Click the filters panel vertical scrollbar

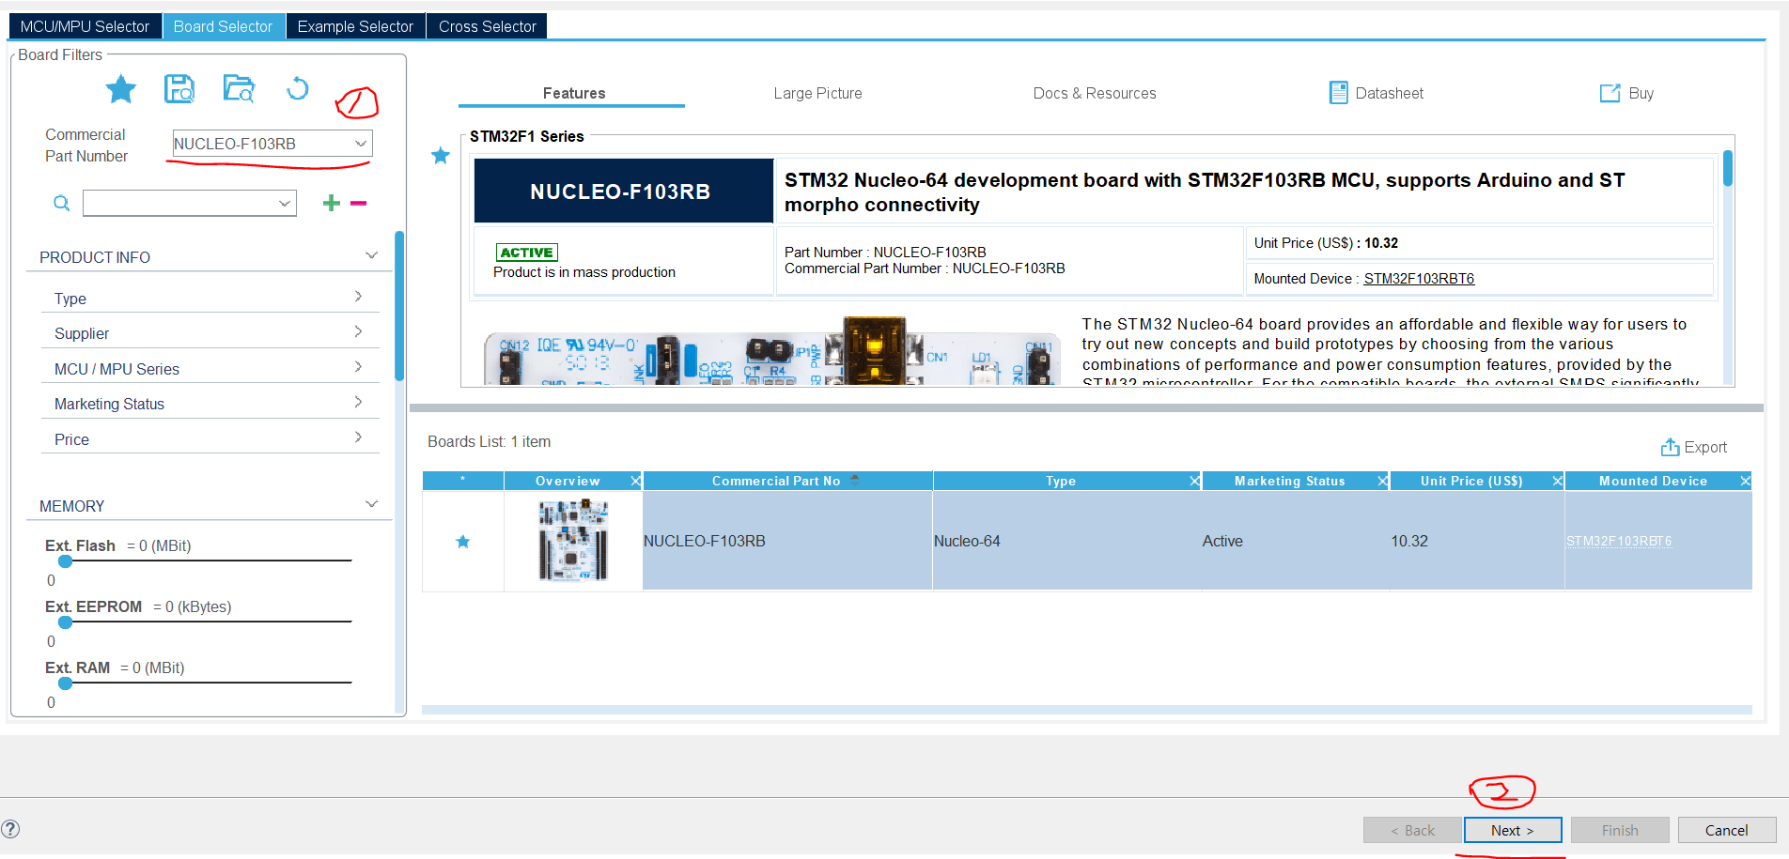[399, 305]
